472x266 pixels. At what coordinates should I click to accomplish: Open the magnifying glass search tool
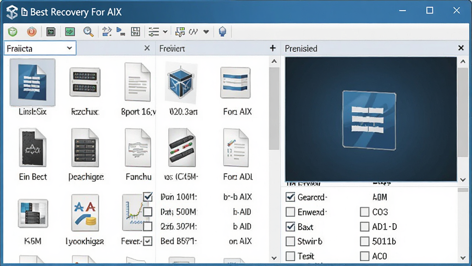(x=88, y=32)
